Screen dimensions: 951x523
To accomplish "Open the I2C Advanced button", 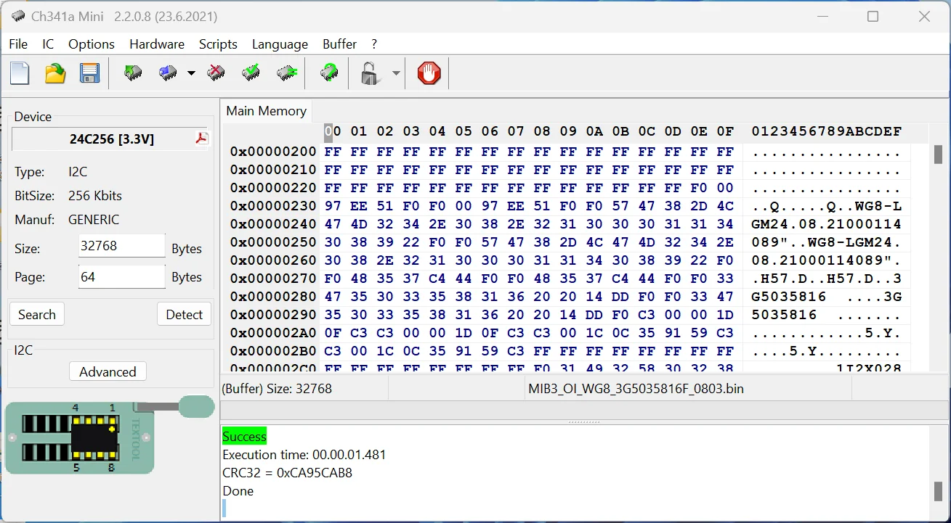I will pyautogui.click(x=108, y=371).
